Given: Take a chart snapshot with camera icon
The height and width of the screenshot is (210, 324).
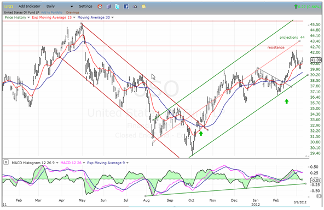Looking at the screenshot, I should coord(135,7).
